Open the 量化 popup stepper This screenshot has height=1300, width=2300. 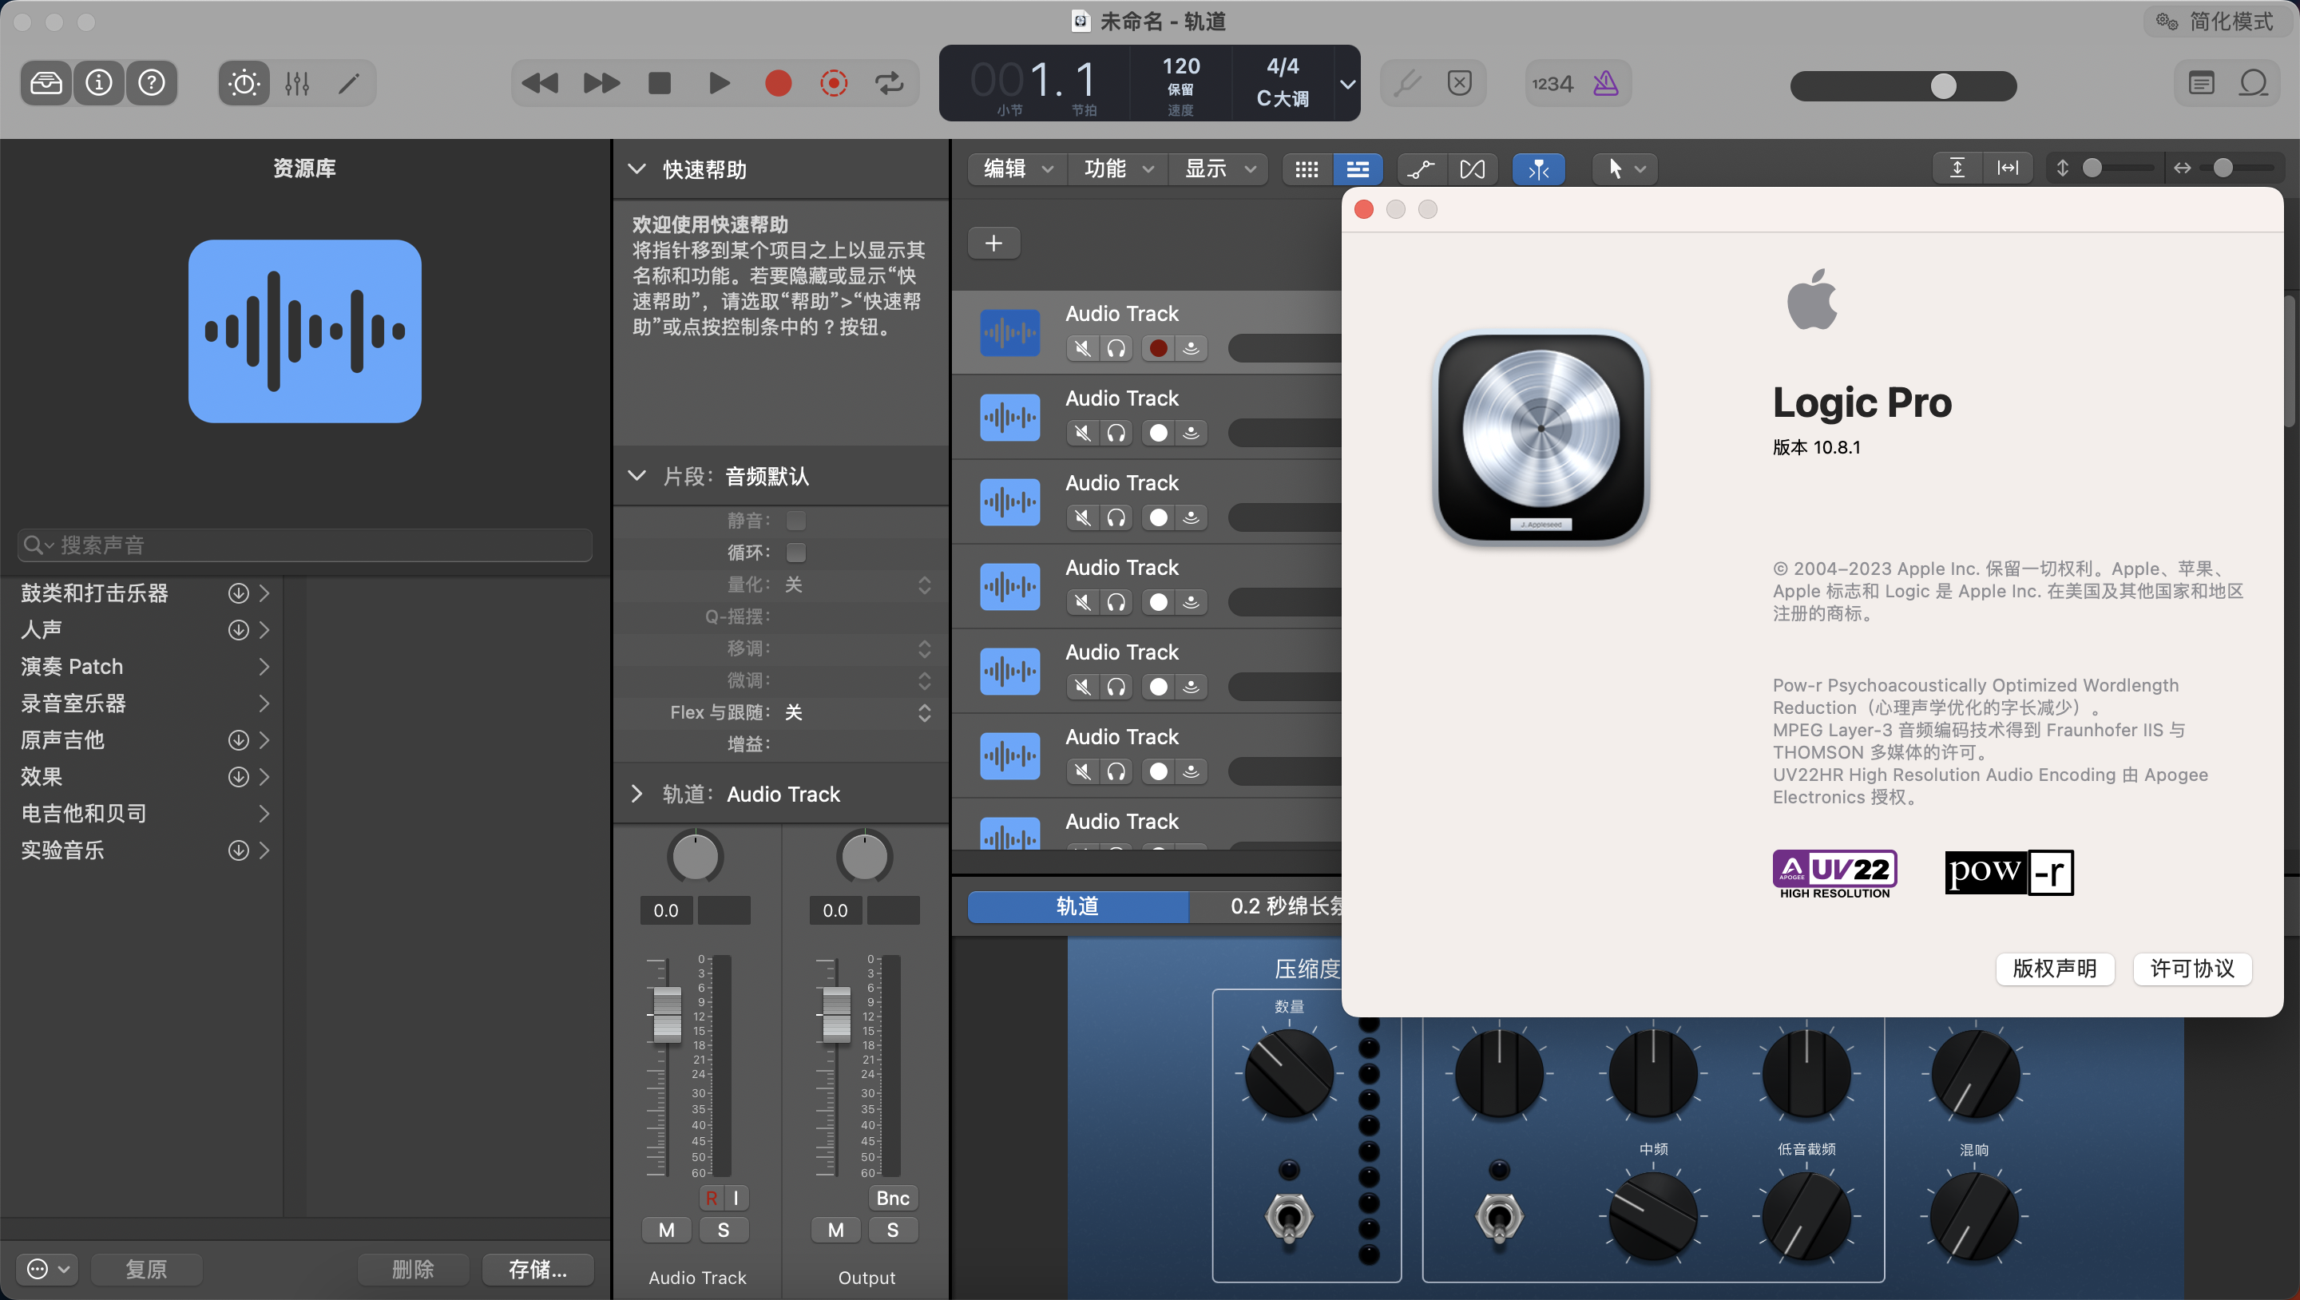924,585
